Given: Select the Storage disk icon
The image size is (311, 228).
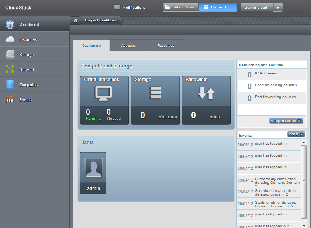Looking at the screenshot, I should click(x=10, y=55).
